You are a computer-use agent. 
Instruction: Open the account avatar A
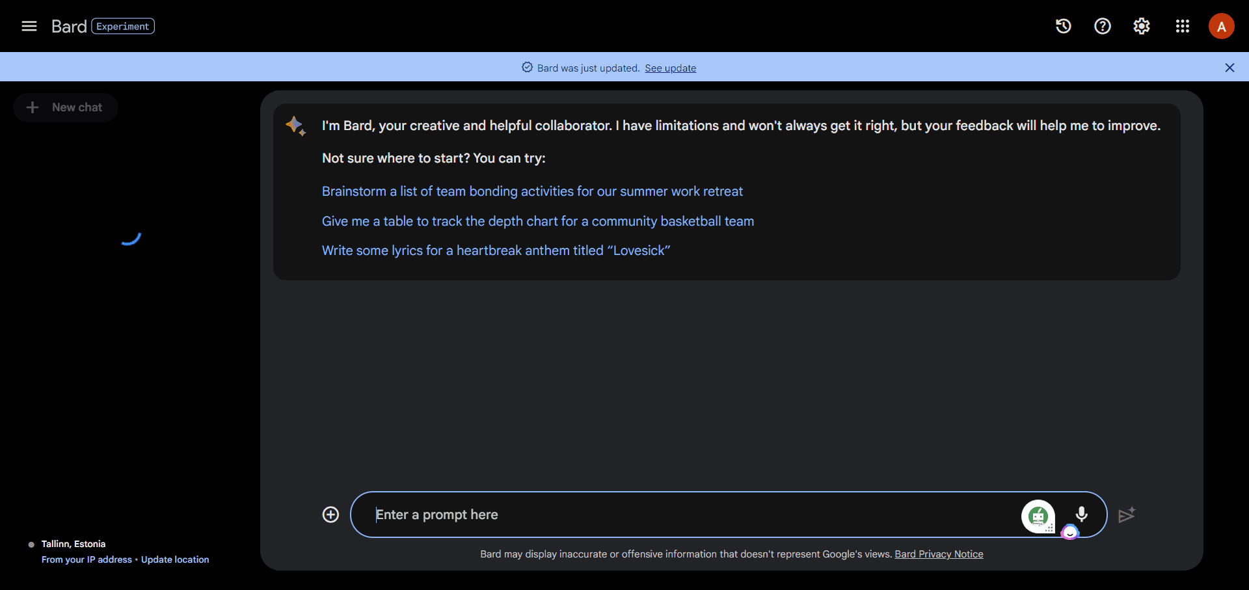1222,26
